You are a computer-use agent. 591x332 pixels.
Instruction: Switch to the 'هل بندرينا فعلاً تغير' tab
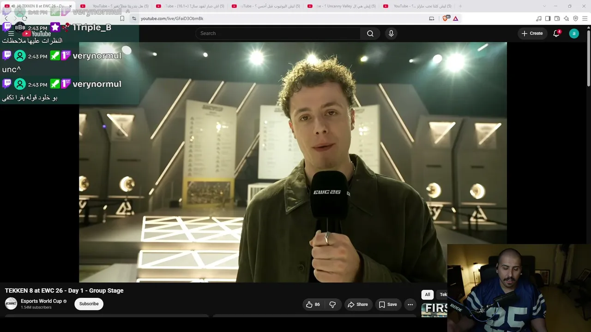pyautogui.click(x=115, y=6)
